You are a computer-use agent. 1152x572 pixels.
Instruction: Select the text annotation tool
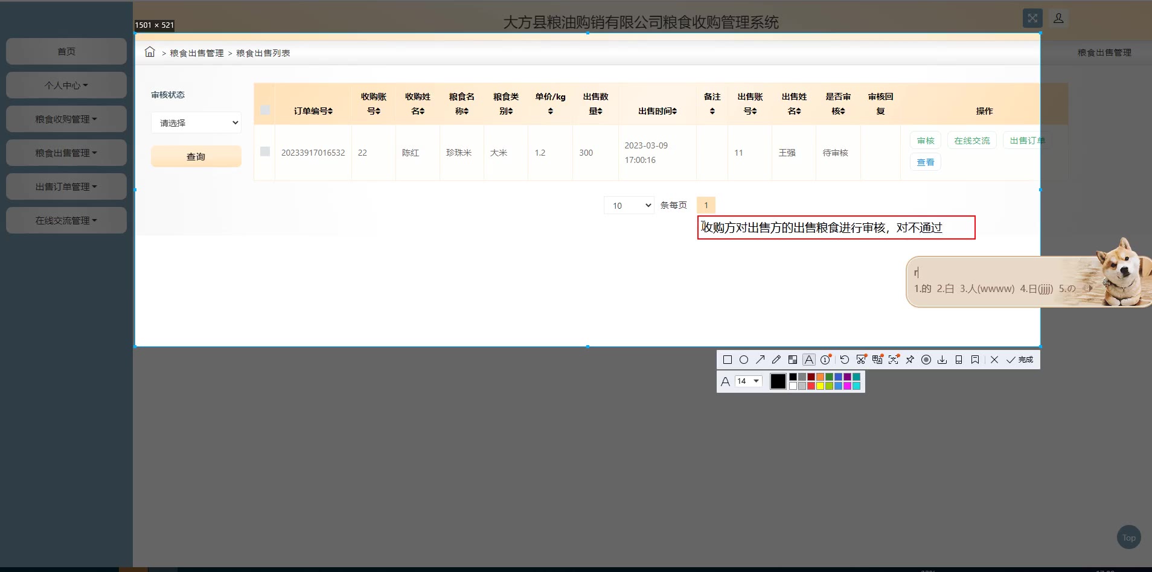coord(809,360)
